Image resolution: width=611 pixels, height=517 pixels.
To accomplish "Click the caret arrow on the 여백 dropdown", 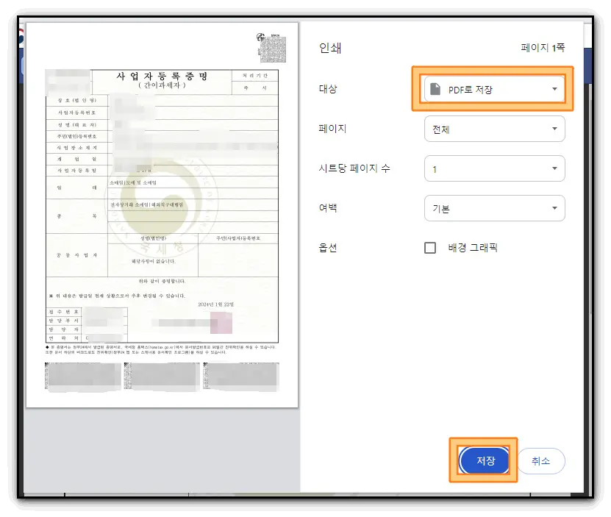I will coord(555,208).
